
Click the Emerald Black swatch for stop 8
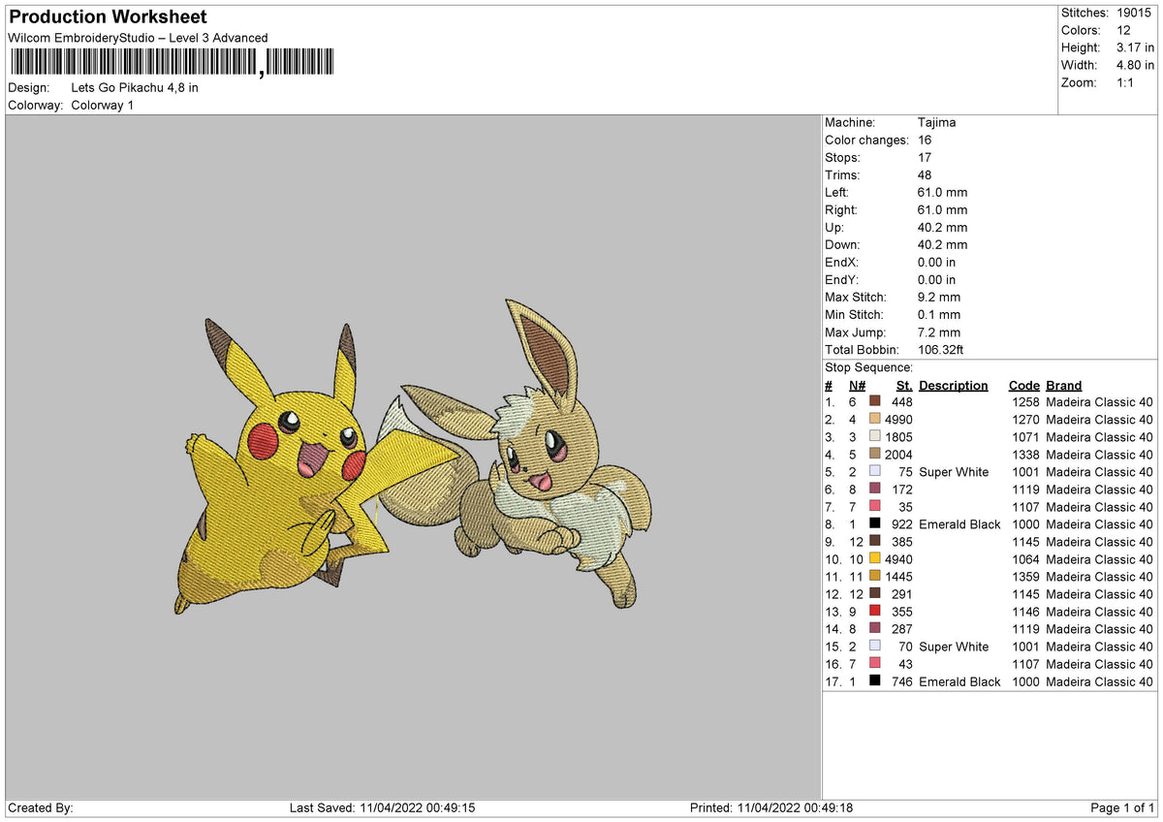click(877, 524)
